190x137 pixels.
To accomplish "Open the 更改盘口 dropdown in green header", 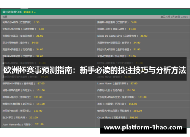I will point(30,12).
